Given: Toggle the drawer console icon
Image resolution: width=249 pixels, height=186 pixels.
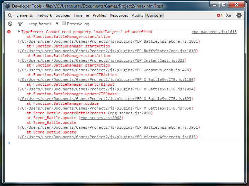Looking at the screenshot, I should click(229, 15).
